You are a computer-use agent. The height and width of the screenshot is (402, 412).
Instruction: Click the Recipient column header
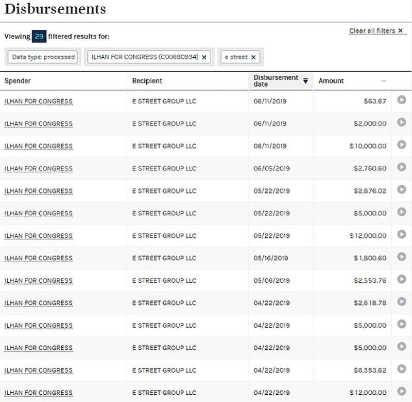[147, 81]
